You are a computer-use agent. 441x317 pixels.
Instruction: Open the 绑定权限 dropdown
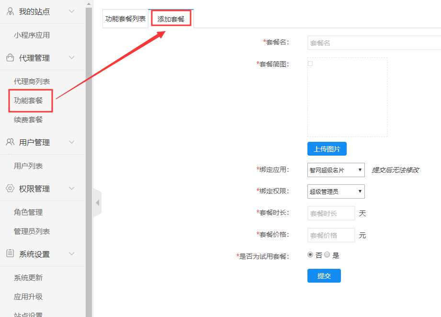click(x=336, y=191)
